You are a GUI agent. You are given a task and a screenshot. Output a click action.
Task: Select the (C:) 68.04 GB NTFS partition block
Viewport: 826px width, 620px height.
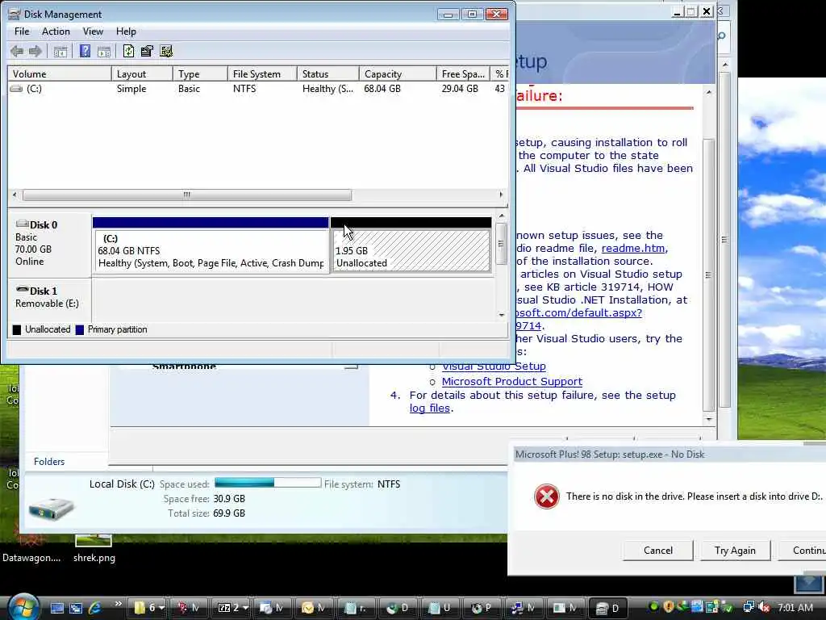[211, 245]
